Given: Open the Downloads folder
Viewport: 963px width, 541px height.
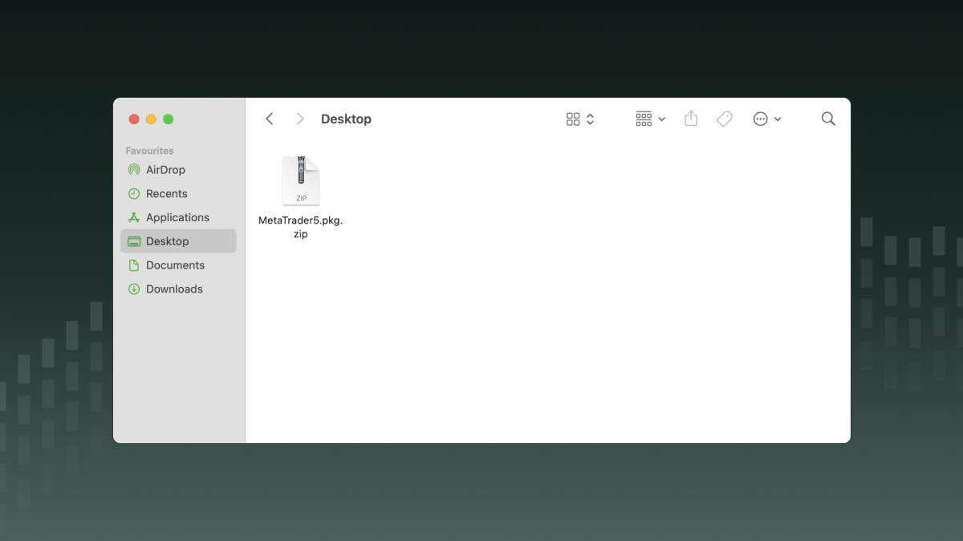Looking at the screenshot, I should [175, 289].
